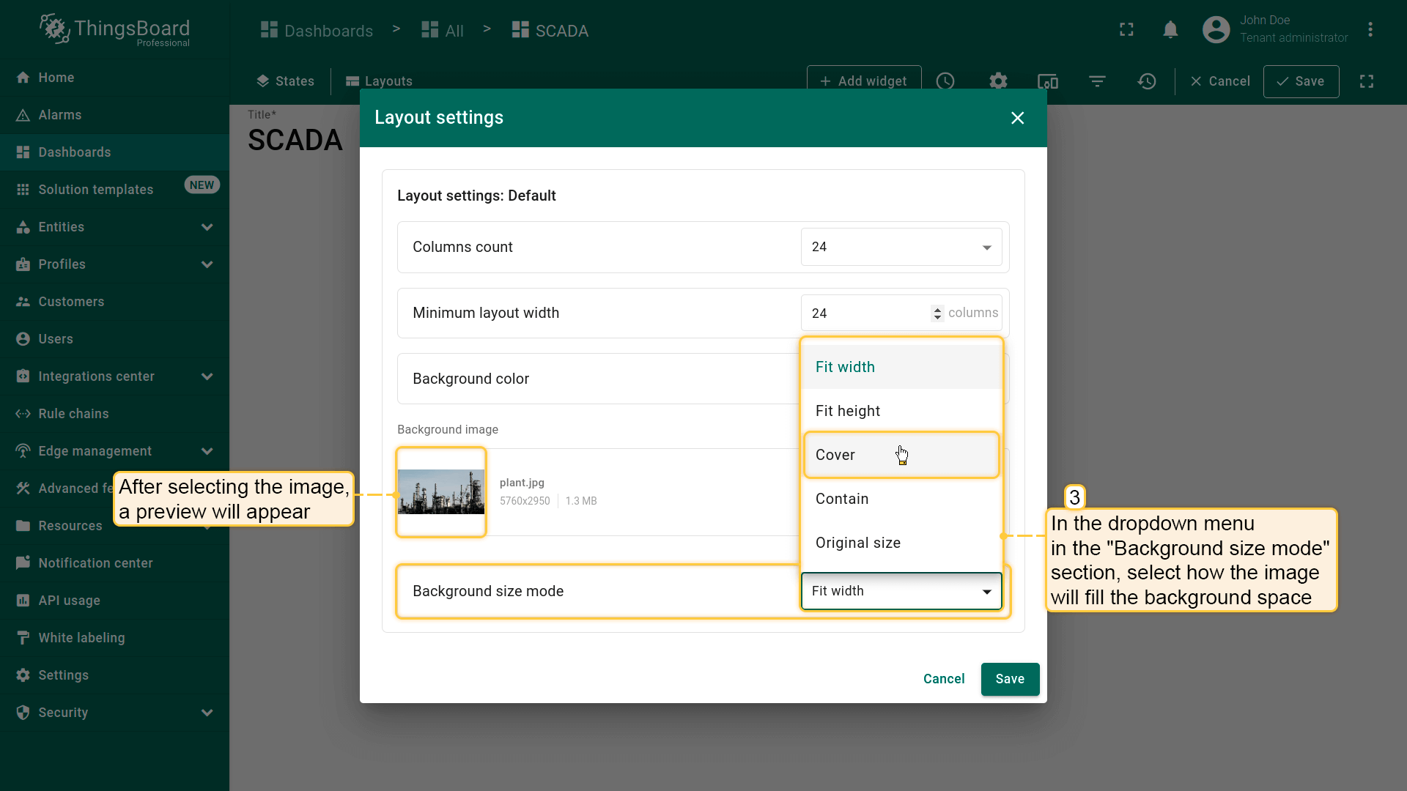
Task: Open the dashboard settings gear icon
Action: [998, 81]
